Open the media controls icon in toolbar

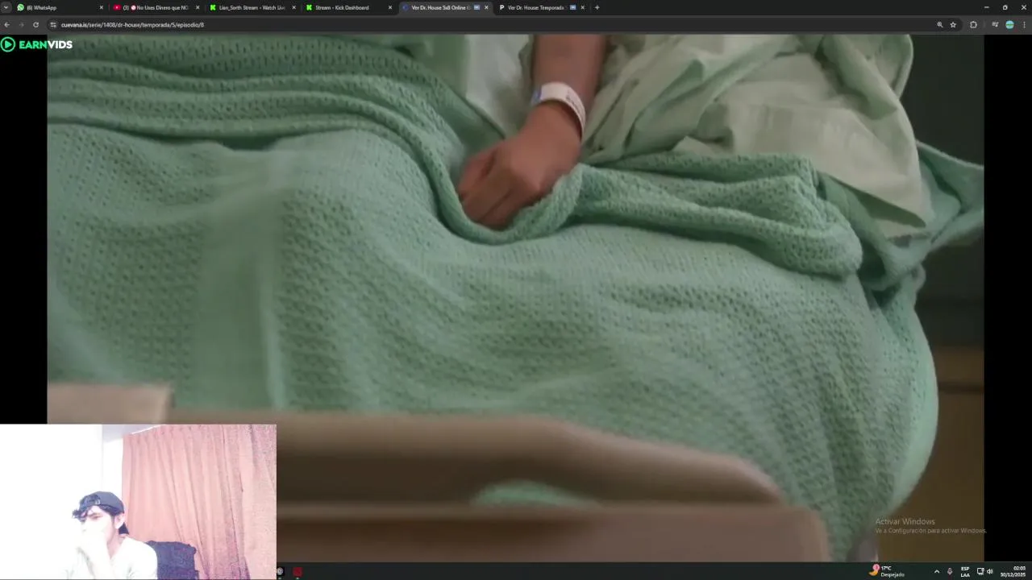(995, 25)
